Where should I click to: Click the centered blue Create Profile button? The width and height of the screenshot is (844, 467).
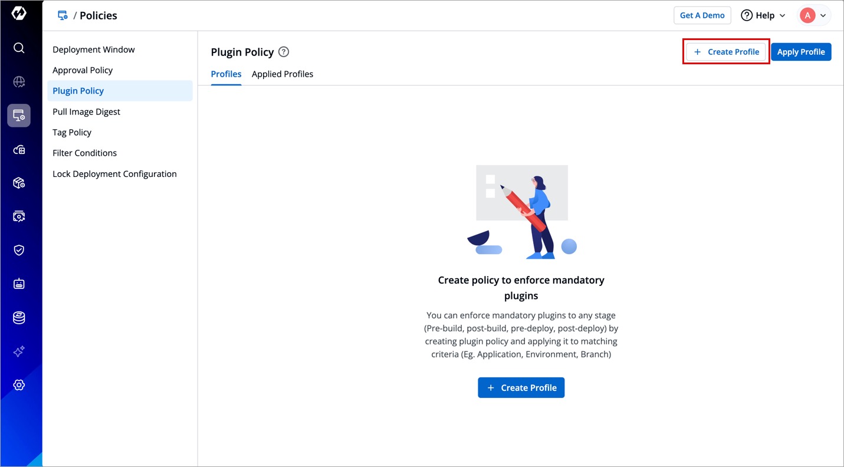click(x=521, y=387)
